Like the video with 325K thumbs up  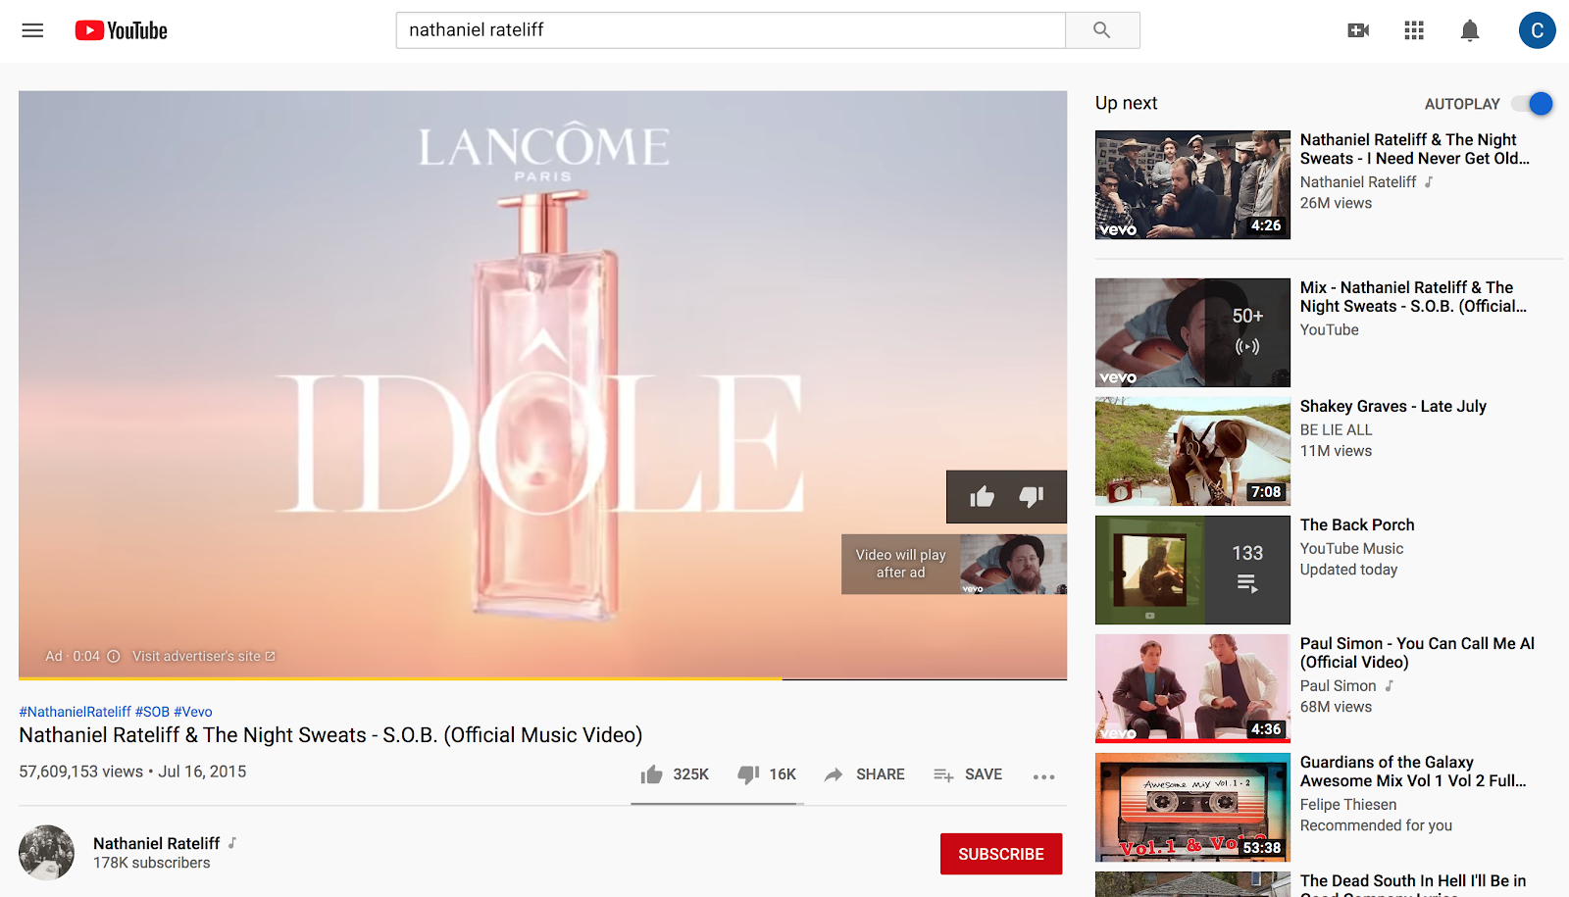pos(675,774)
